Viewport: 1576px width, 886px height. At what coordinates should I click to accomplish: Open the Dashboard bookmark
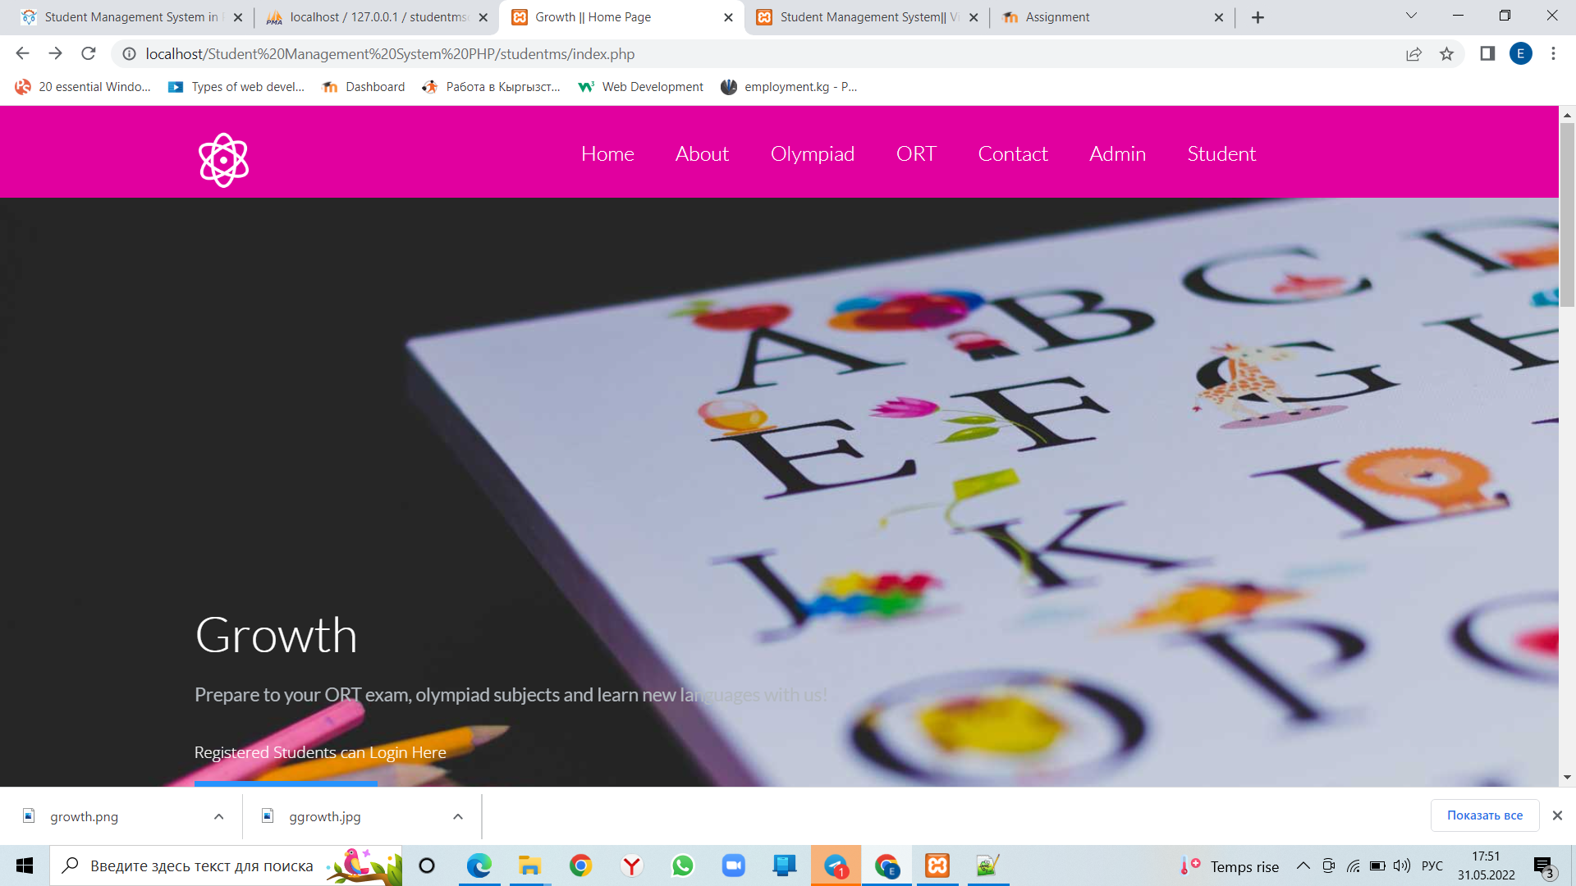coord(364,87)
